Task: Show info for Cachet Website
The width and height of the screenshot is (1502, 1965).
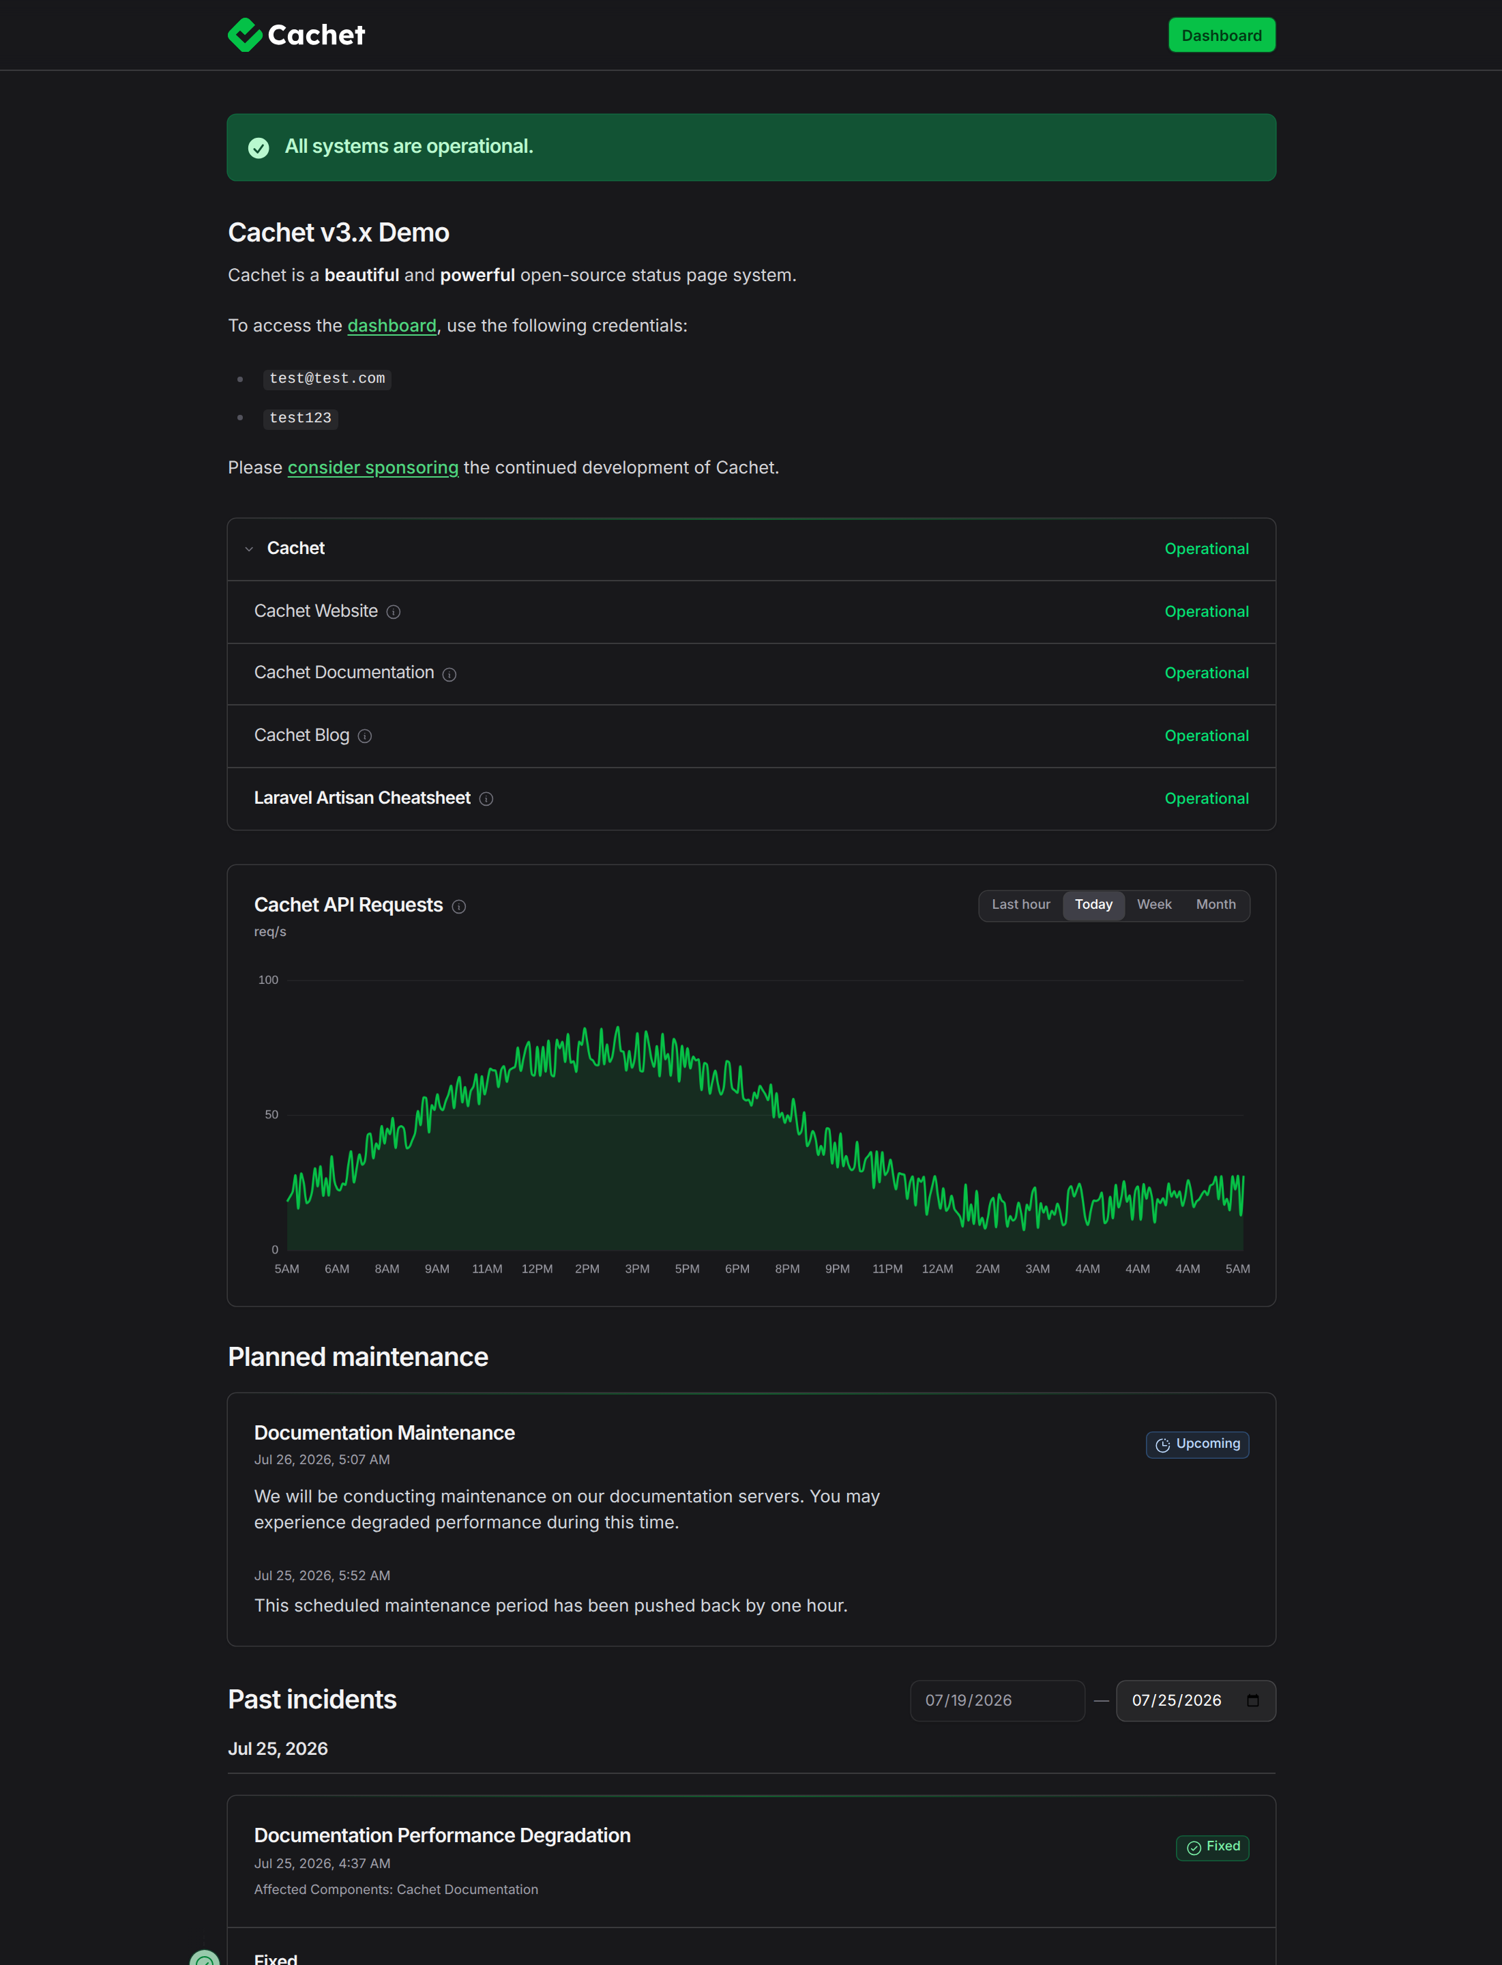Action: pos(394,612)
